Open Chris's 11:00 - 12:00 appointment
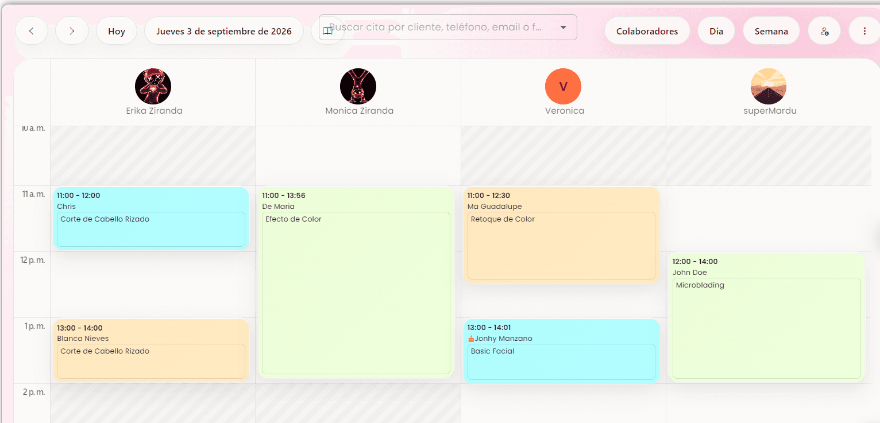The image size is (880, 423). click(x=151, y=218)
